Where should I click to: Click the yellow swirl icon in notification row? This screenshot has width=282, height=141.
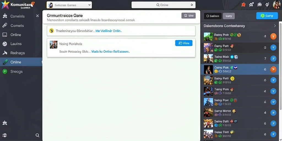[51, 31]
